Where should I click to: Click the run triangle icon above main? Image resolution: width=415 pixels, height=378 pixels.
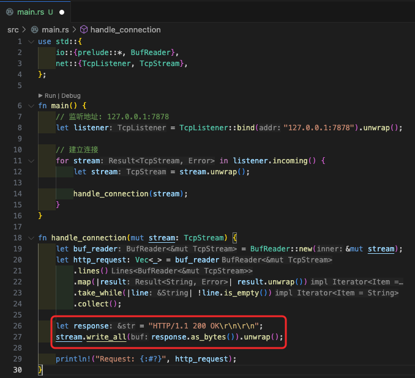[x=40, y=95]
